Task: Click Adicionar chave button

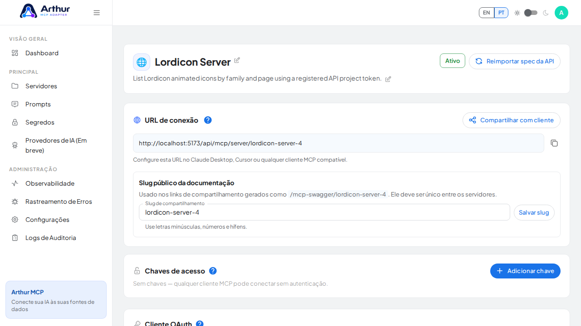Action: coord(525,271)
